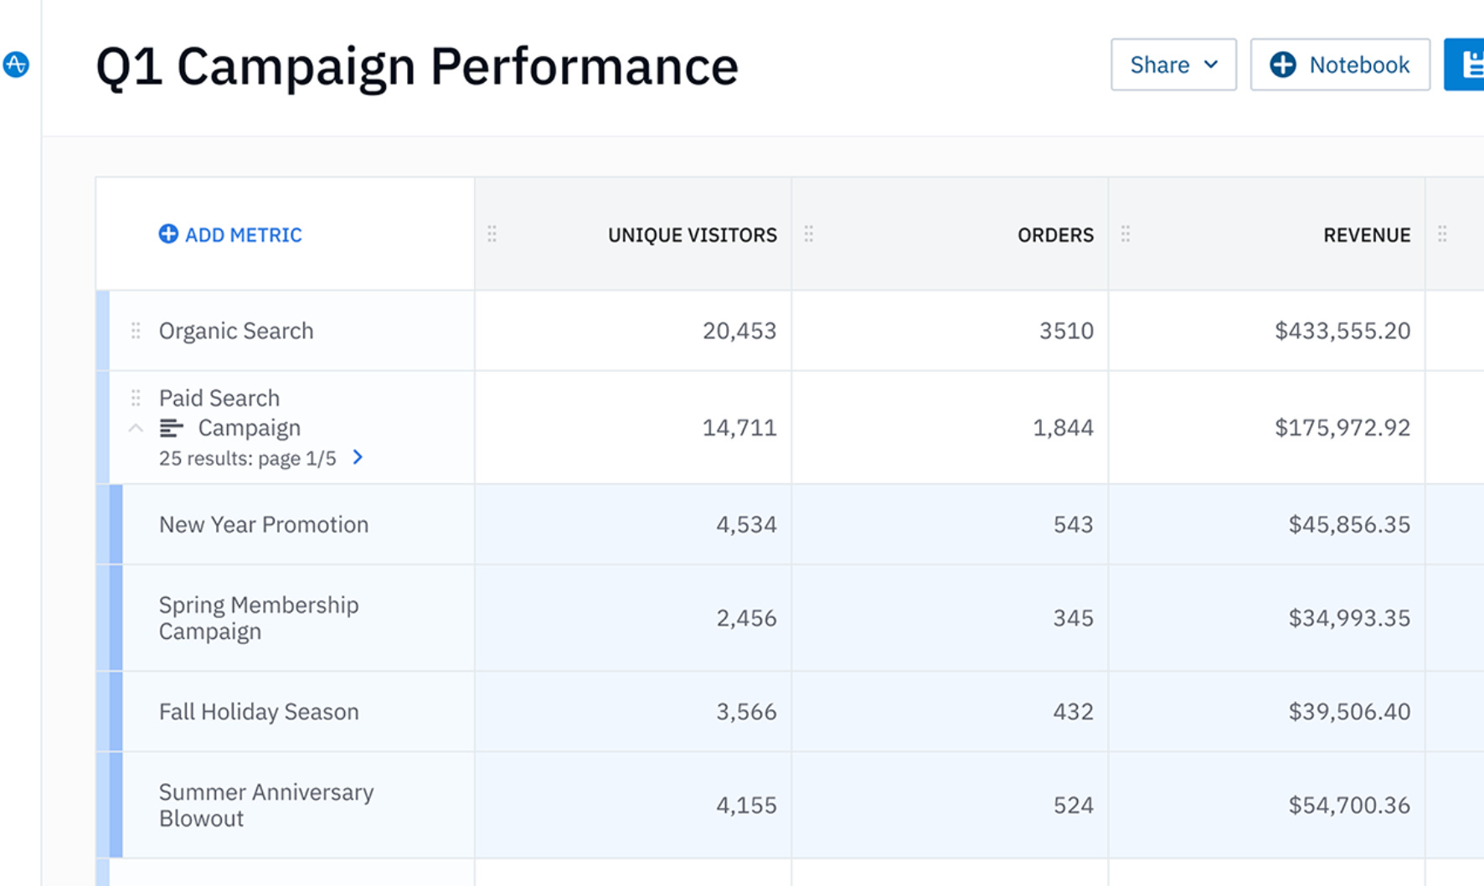Open the Share dropdown
This screenshot has height=886, width=1484.
[1173, 64]
